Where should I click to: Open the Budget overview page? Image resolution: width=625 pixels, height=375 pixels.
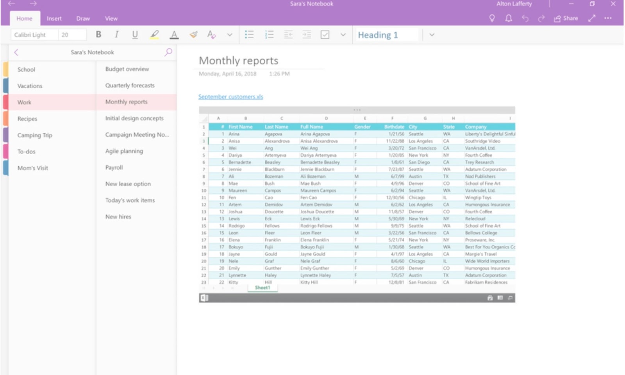tap(136, 69)
